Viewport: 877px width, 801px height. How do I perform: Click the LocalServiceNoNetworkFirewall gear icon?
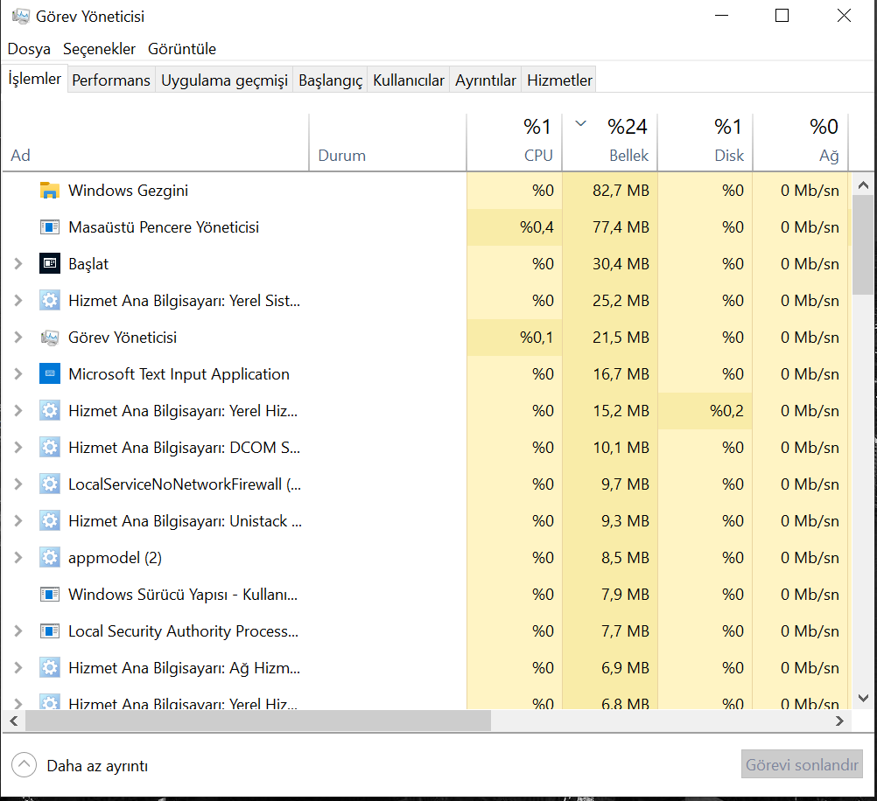(50, 484)
